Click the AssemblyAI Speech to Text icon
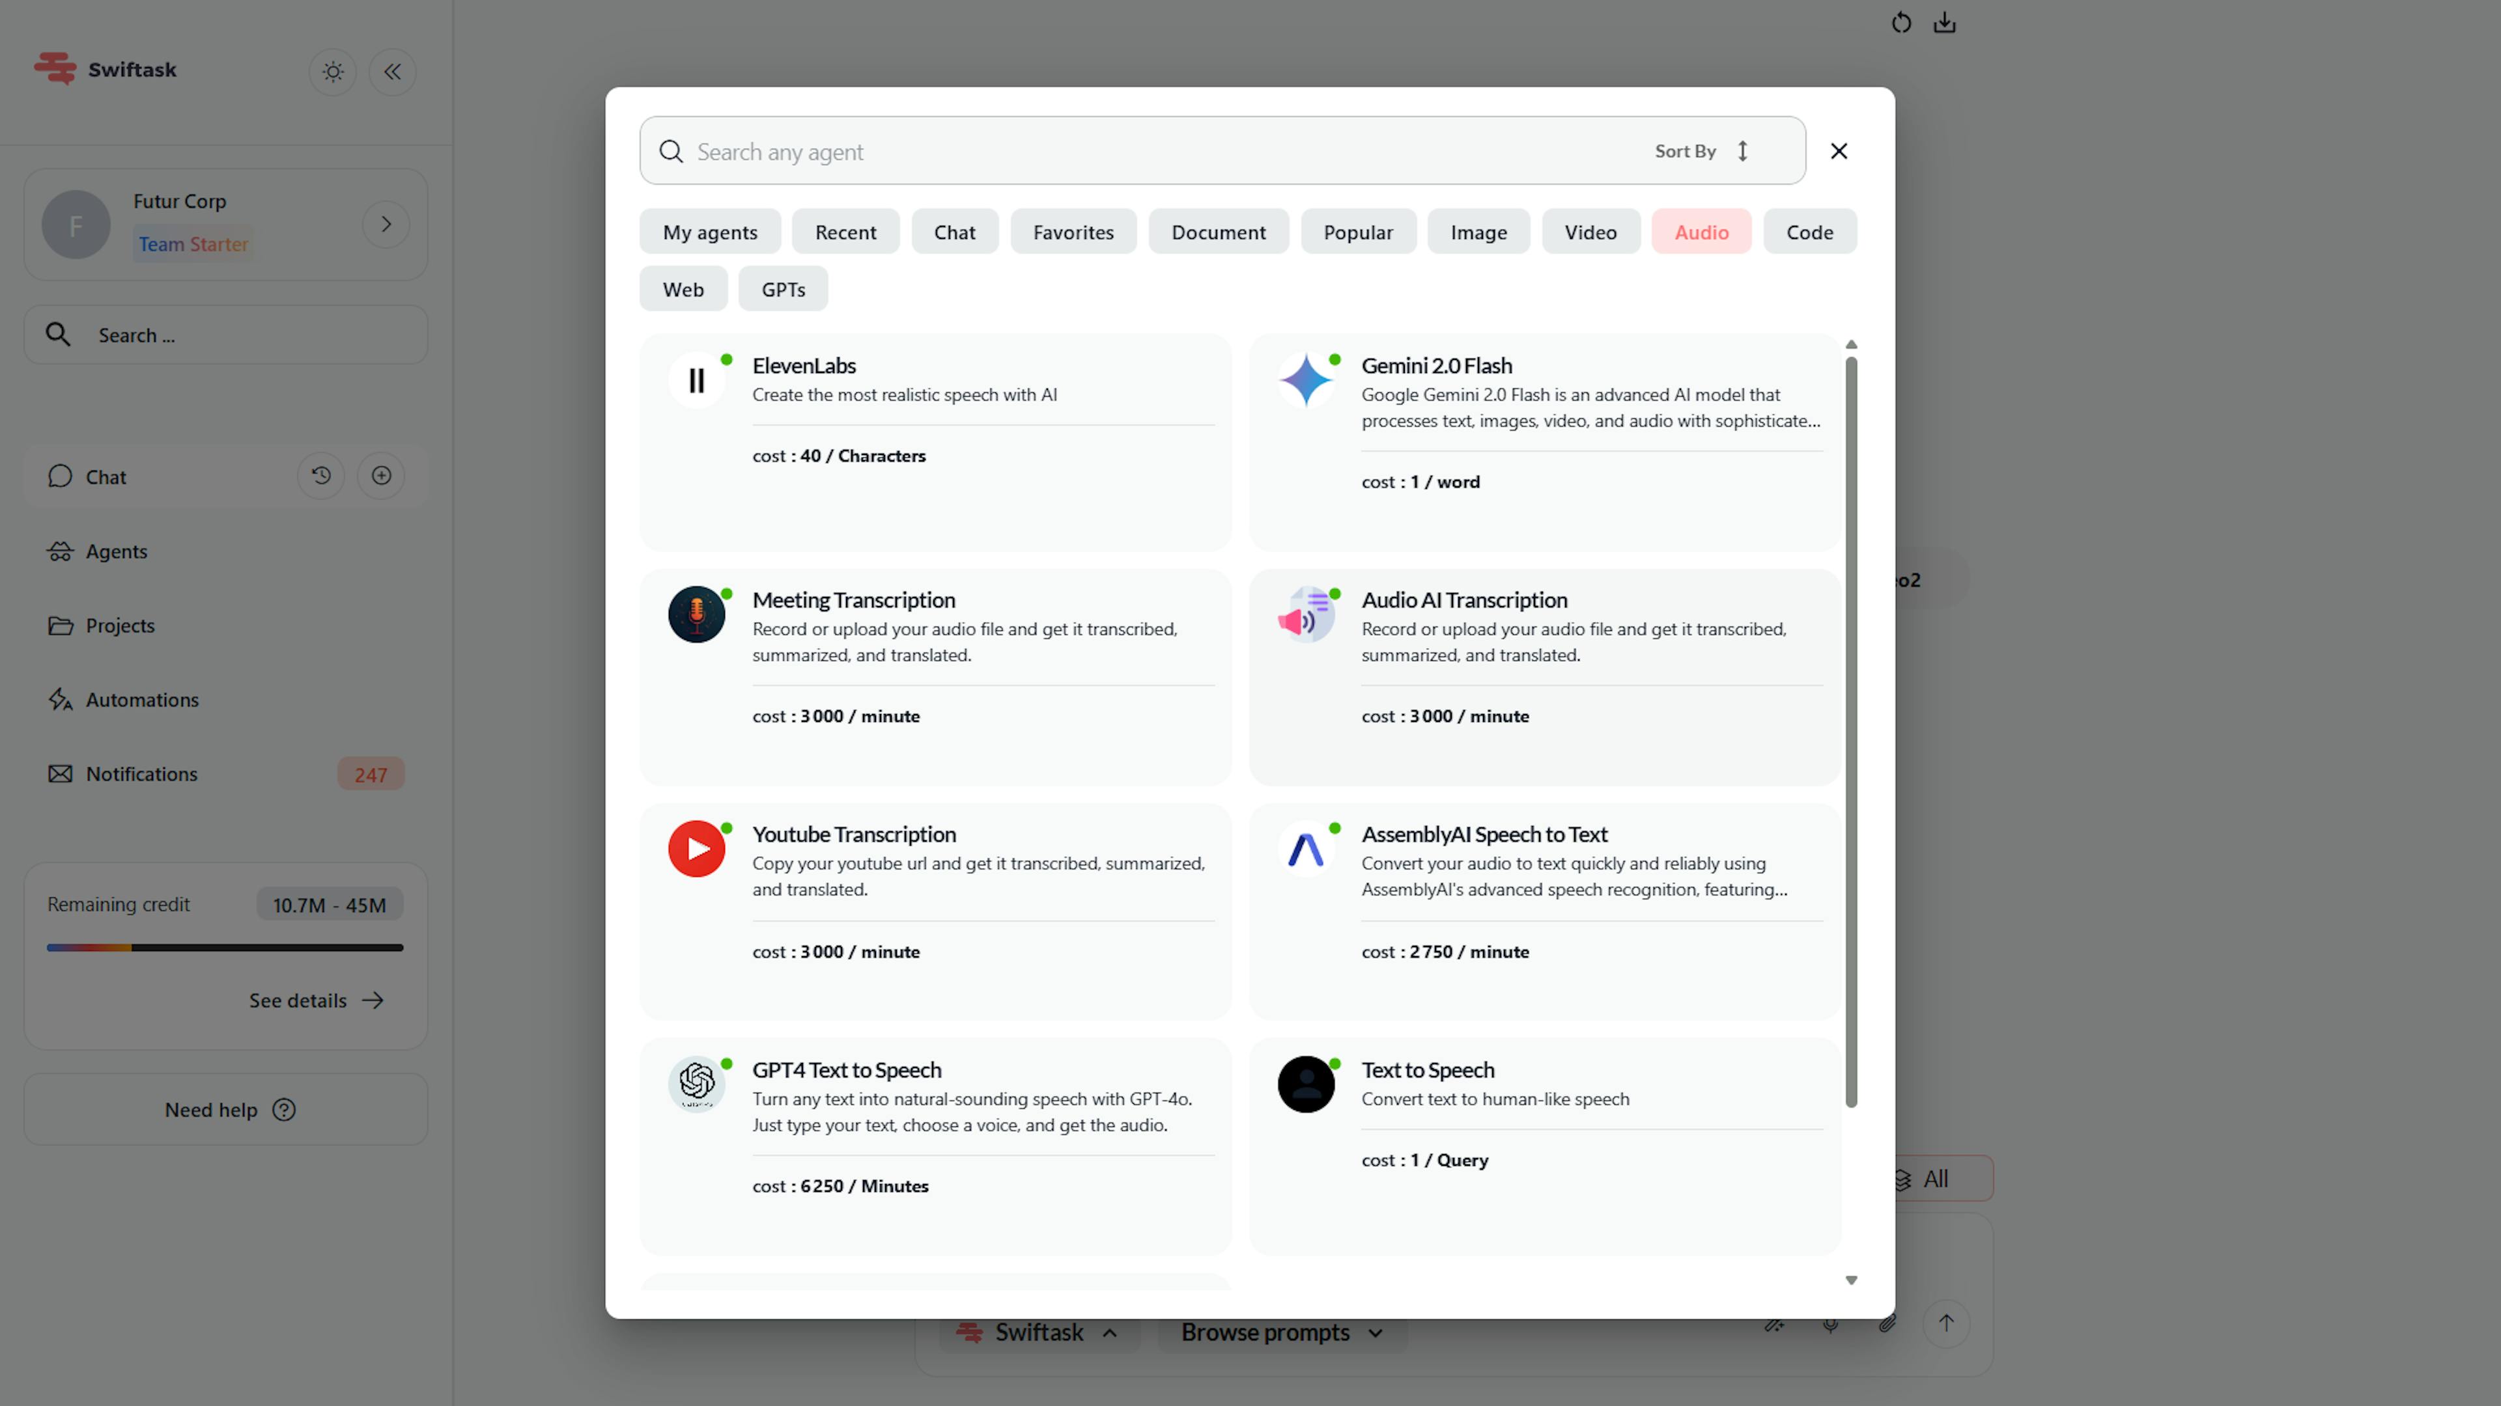 1306,849
